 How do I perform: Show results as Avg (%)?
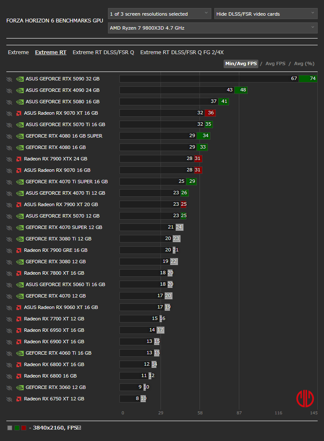(x=304, y=63)
